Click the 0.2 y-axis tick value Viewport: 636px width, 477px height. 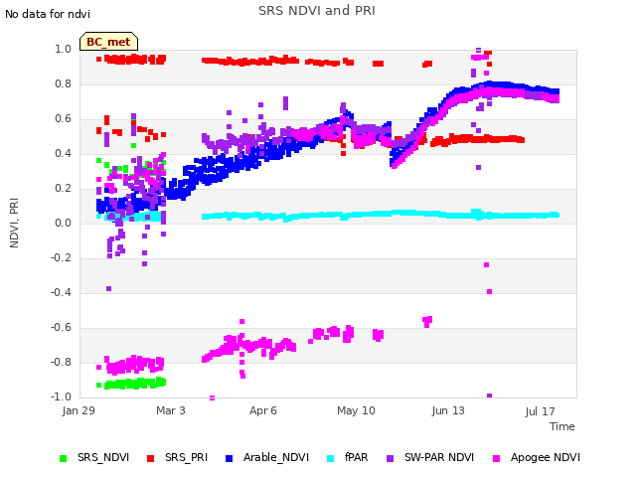click(63, 188)
